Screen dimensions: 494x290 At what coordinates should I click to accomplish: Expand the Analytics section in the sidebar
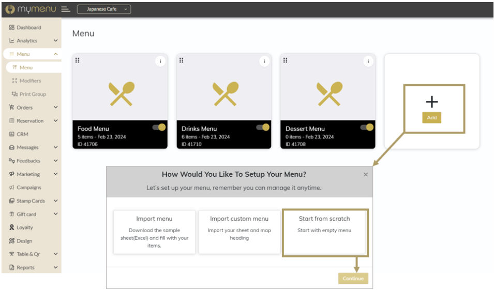(55, 41)
